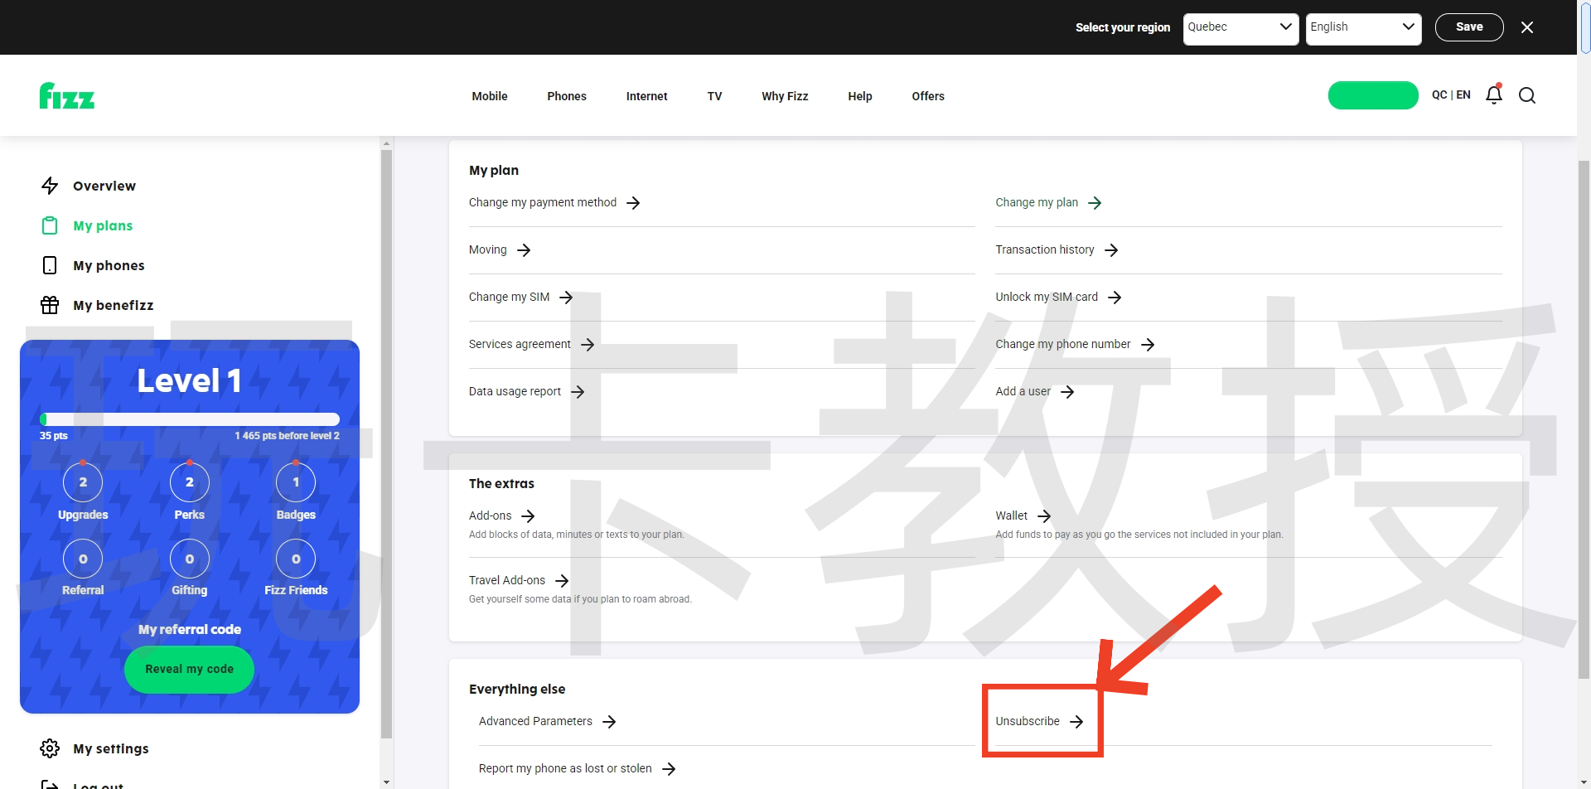
Task: Select the Badges circle counter
Action: click(x=296, y=482)
